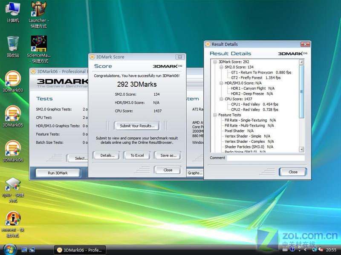Select GT1 - Return To Proxycon row
This screenshot has width=341, height=255.
261,72
